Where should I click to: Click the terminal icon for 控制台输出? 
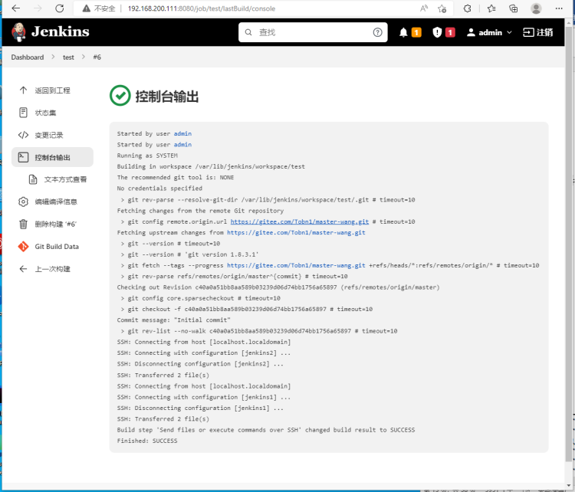click(23, 157)
